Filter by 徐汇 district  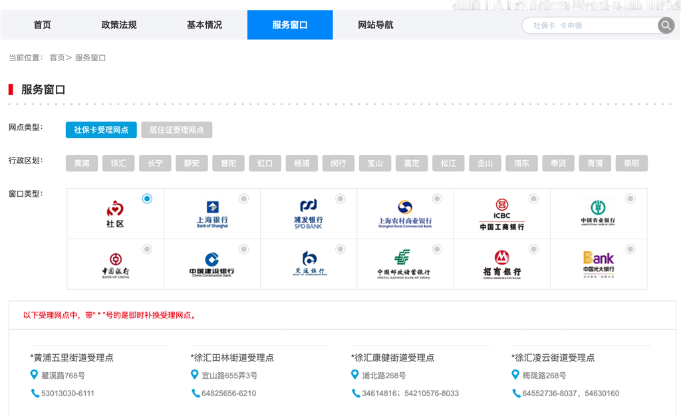click(118, 163)
